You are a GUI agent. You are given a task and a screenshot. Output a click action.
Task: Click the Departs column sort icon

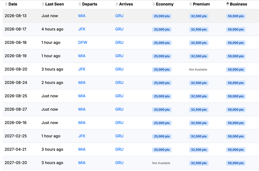coord(80,4)
